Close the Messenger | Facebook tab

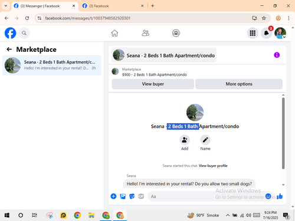pyautogui.click(x=74, y=6)
